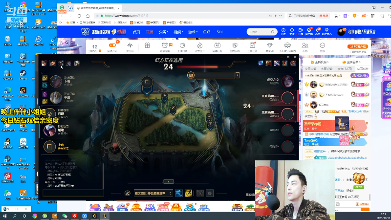Open the rune page selection dropdown

(x=153, y=193)
